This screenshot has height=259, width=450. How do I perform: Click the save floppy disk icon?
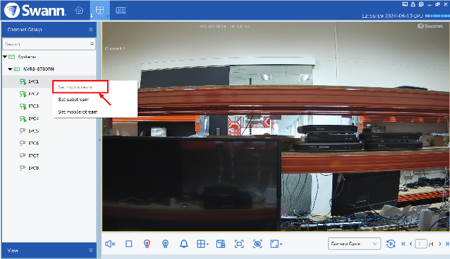pos(220,244)
